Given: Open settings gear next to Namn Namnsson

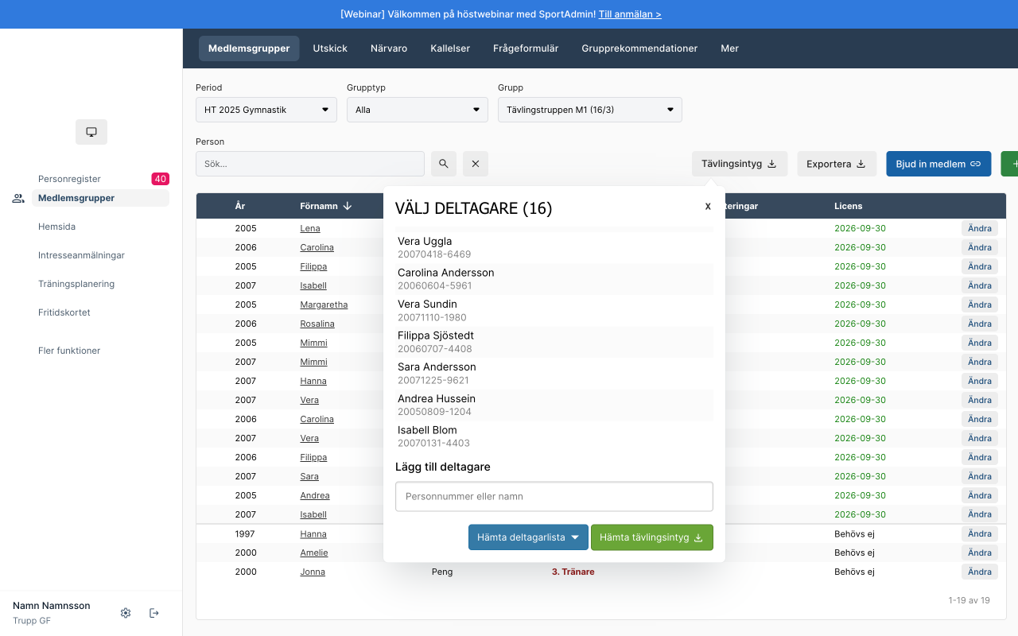Looking at the screenshot, I should point(126,613).
